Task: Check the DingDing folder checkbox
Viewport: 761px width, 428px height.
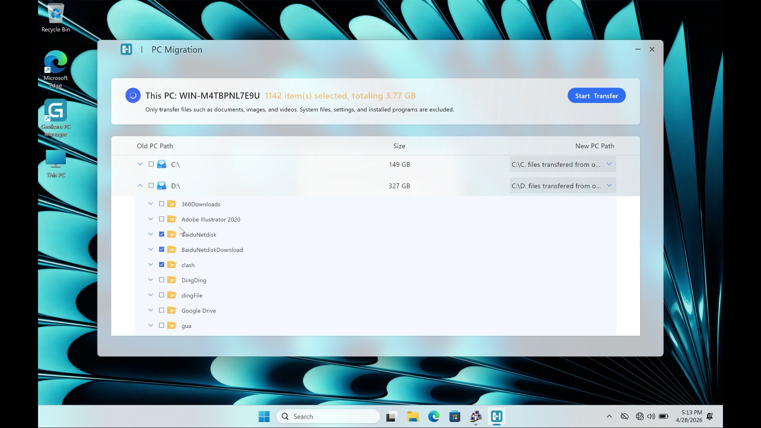Action: click(161, 280)
